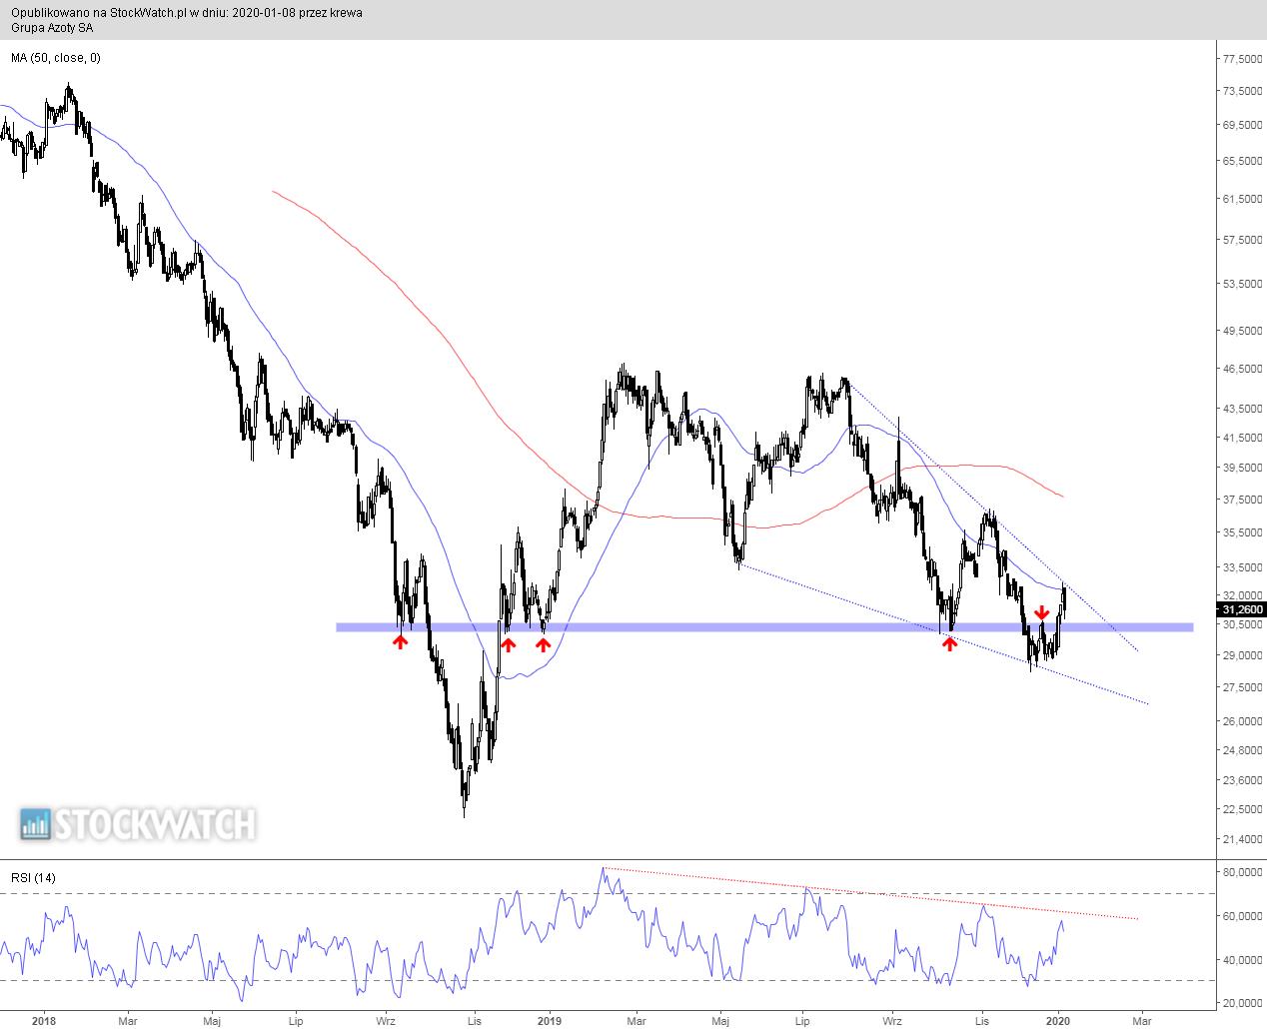Click the 41,5000 price axis label
Viewport: 1267px width, 1029px height.
[1242, 438]
